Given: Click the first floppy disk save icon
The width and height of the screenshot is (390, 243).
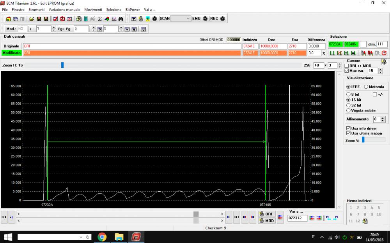Looking at the screenshot, I should tap(39, 19).
